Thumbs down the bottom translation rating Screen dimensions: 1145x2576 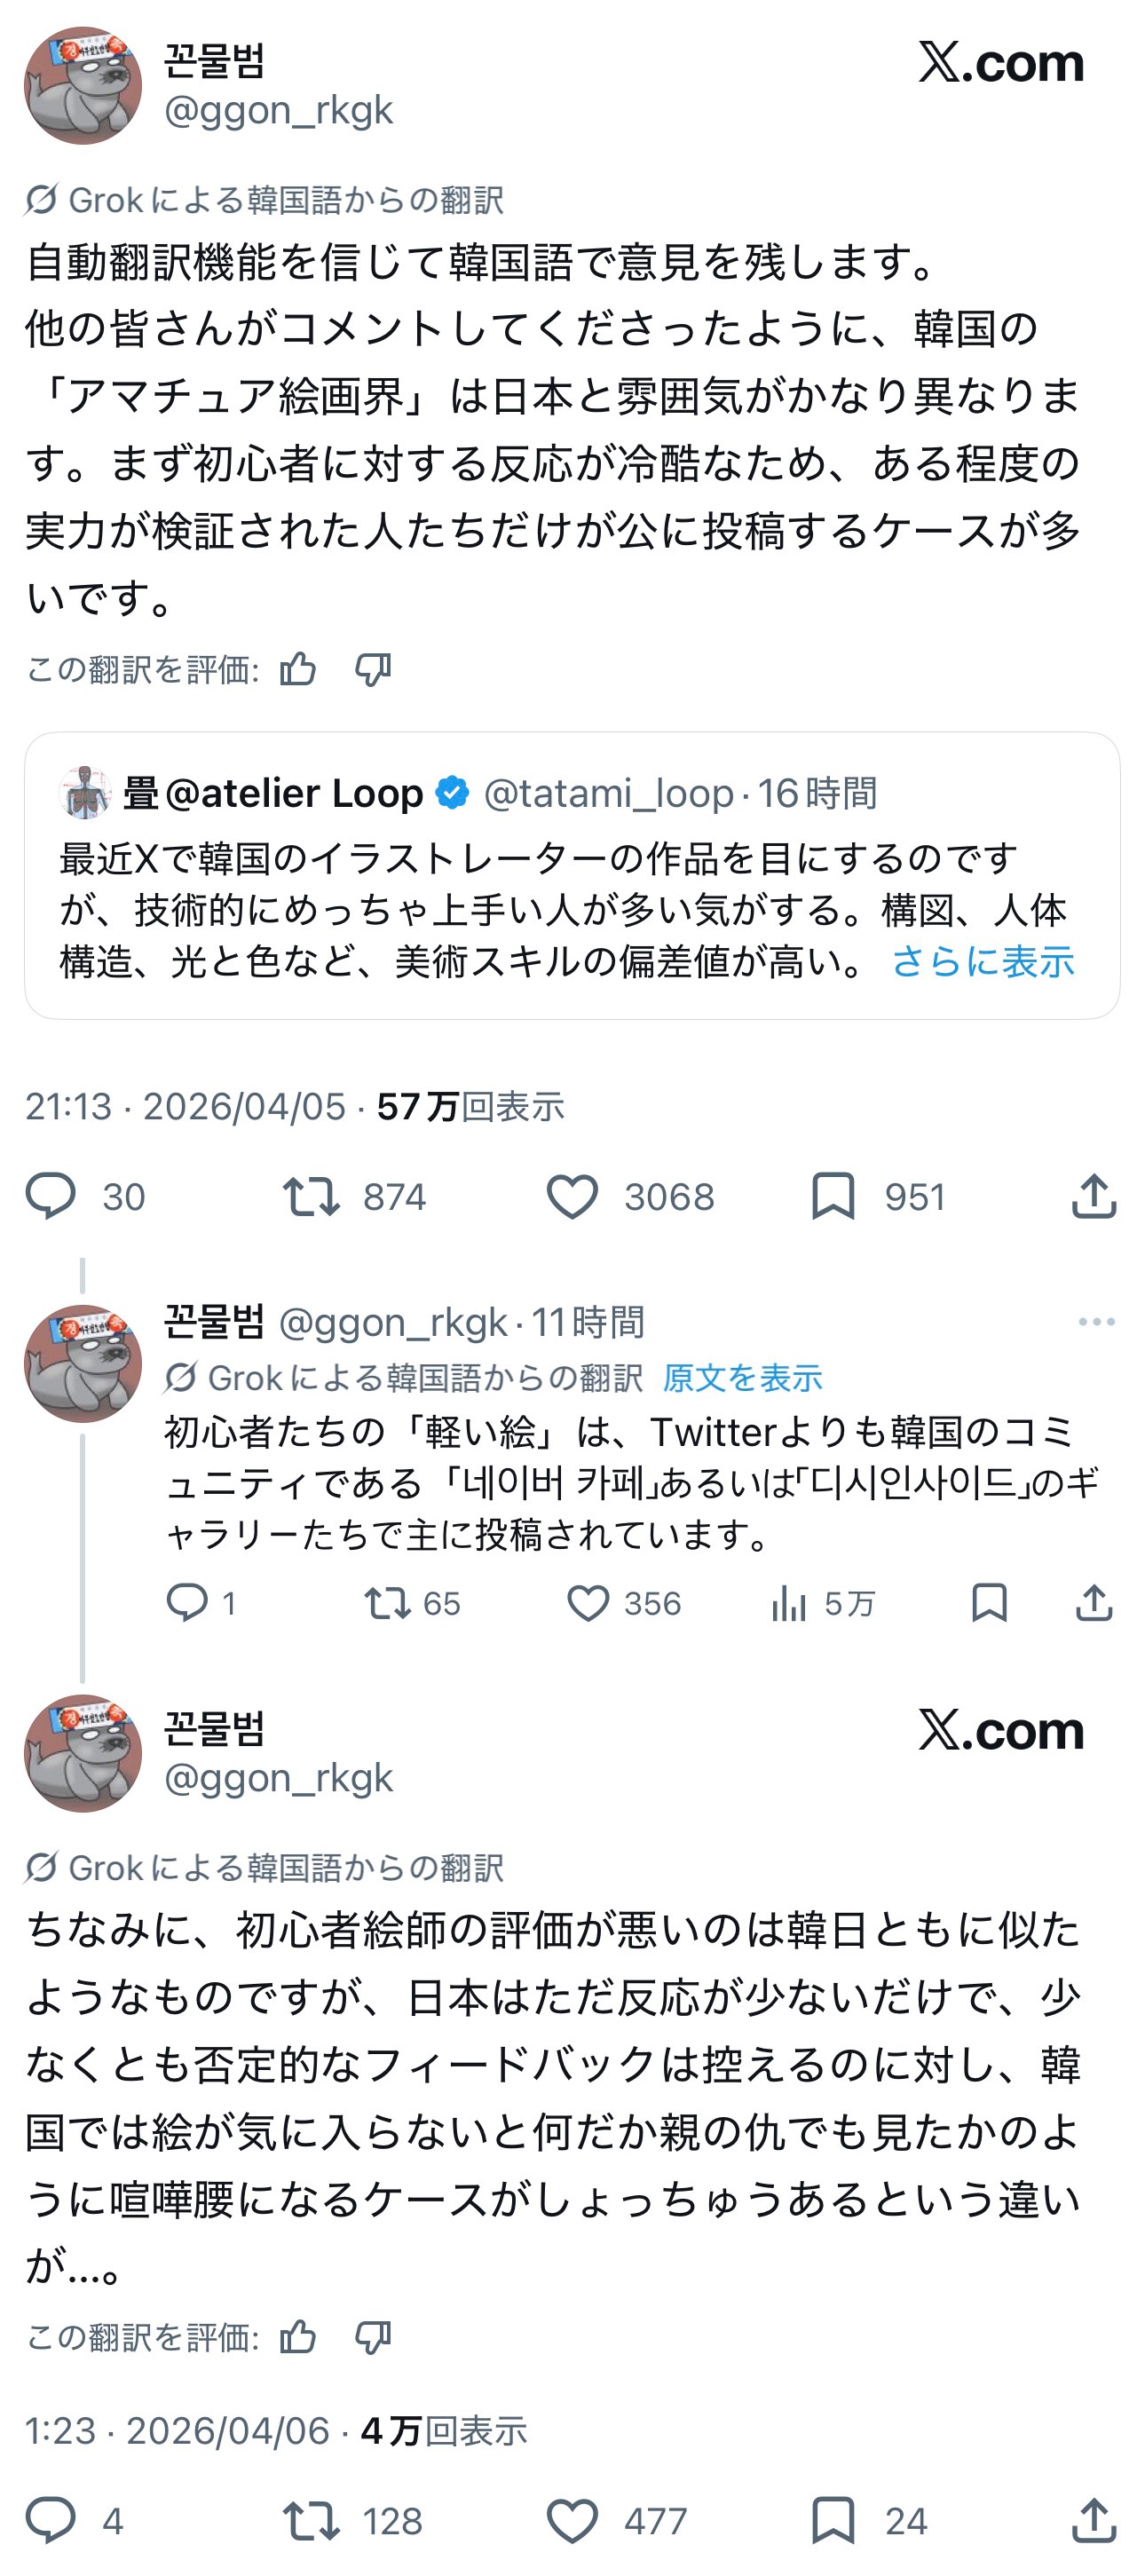click(x=373, y=2337)
